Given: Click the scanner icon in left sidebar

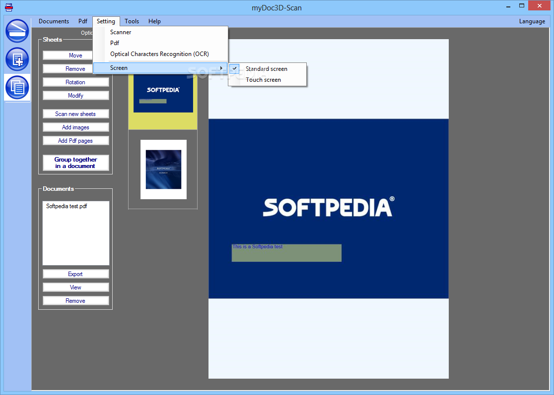Looking at the screenshot, I should [x=17, y=31].
